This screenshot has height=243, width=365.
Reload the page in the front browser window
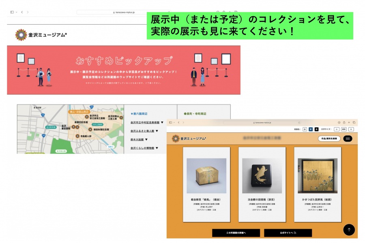pyautogui.click(x=299, y=122)
